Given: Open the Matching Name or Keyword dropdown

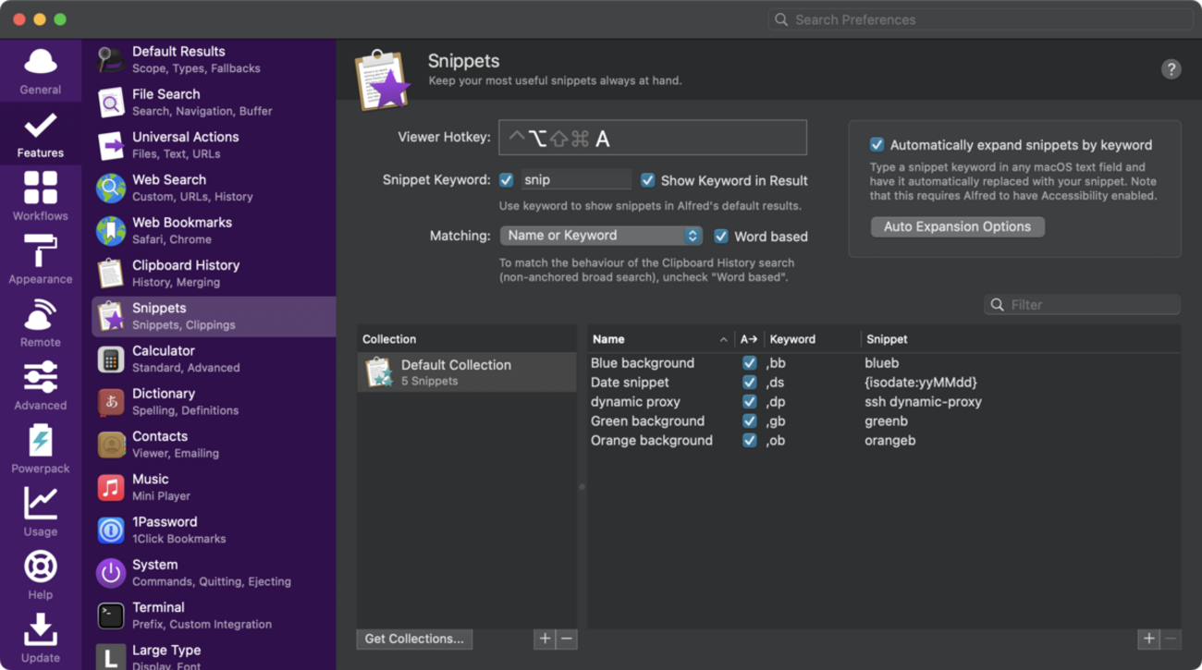Looking at the screenshot, I should (601, 236).
